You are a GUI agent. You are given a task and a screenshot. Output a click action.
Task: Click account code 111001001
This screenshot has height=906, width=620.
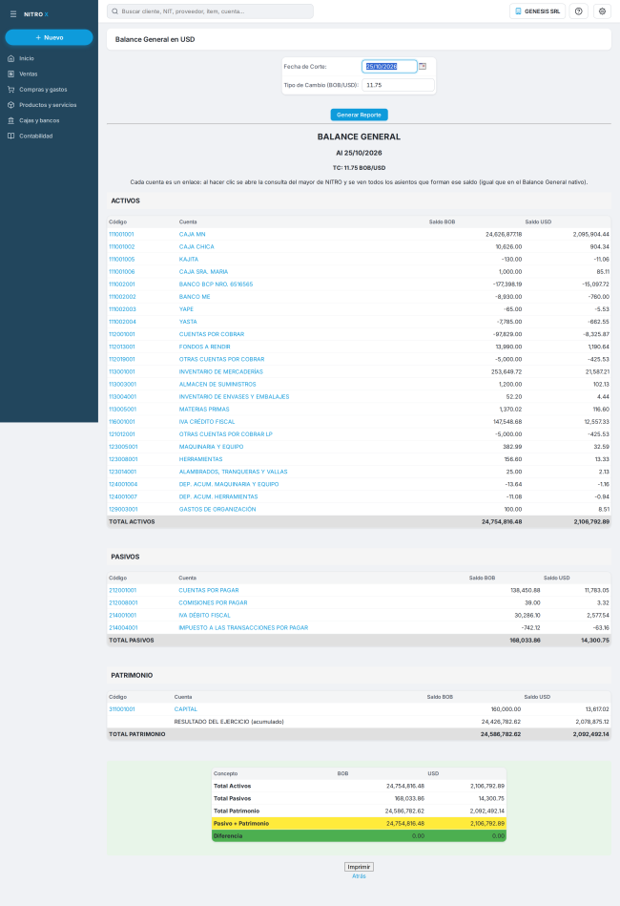[x=121, y=235]
